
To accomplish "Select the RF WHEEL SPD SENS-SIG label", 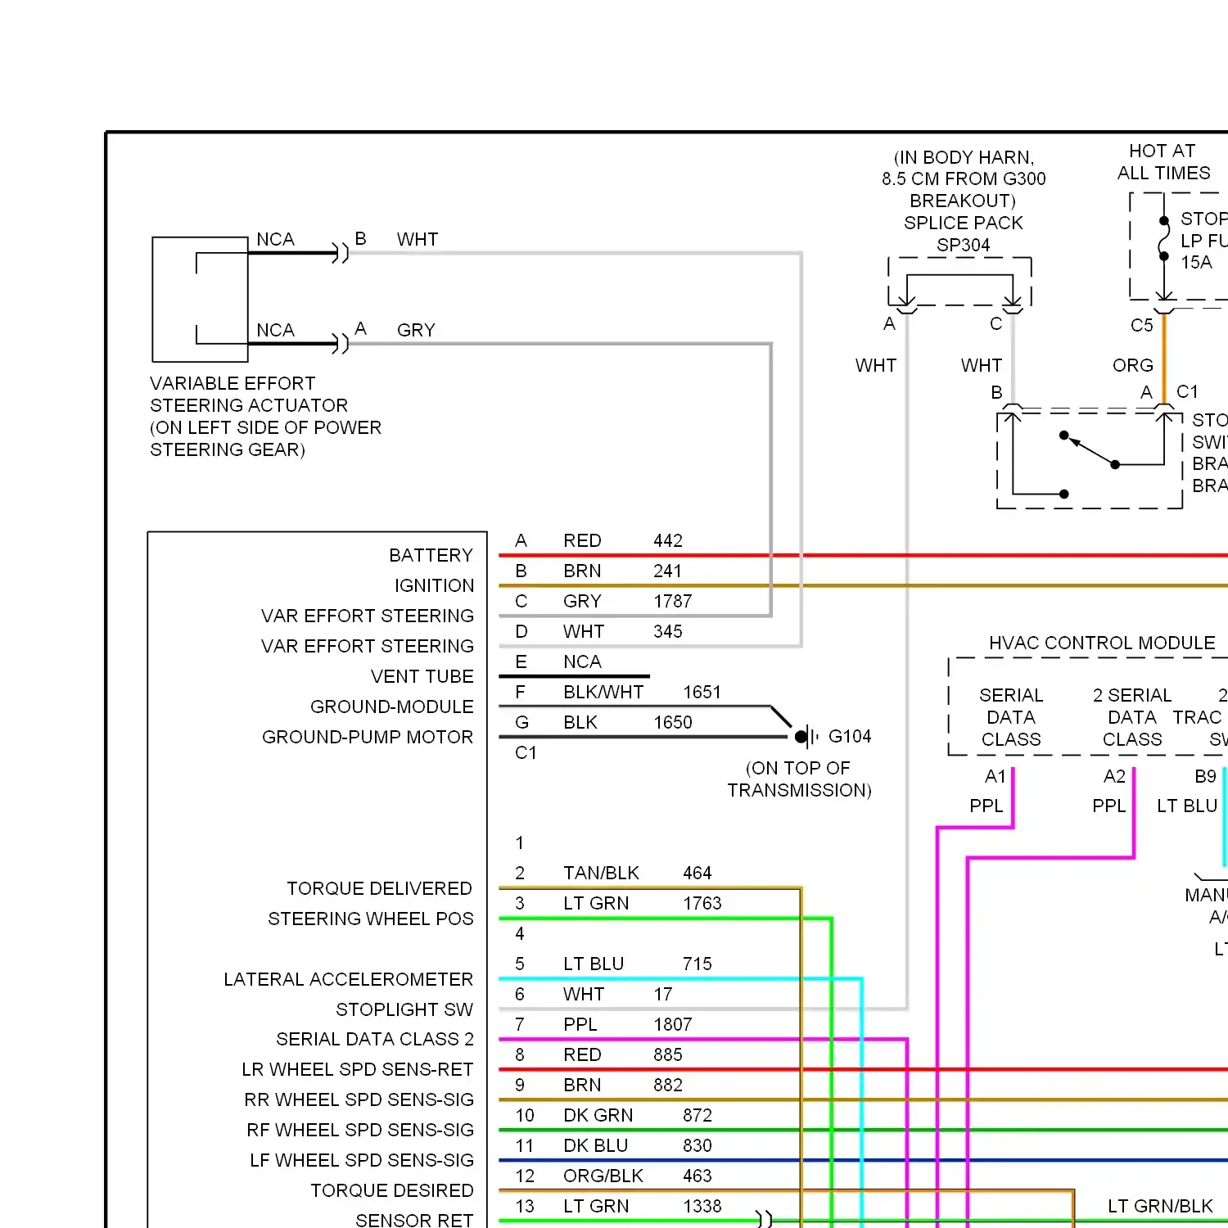I will pyautogui.click(x=360, y=1130).
